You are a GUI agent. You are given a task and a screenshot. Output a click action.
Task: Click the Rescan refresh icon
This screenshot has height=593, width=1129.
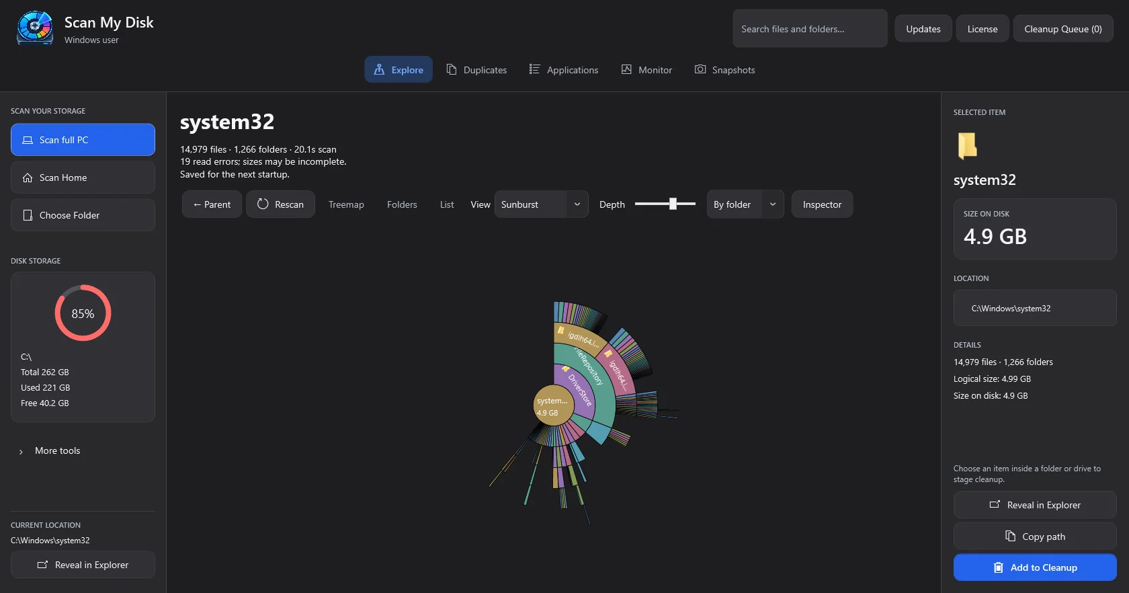pyautogui.click(x=263, y=204)
